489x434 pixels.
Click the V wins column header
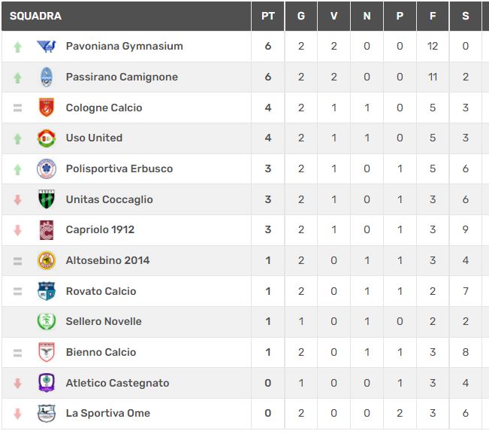334,16
